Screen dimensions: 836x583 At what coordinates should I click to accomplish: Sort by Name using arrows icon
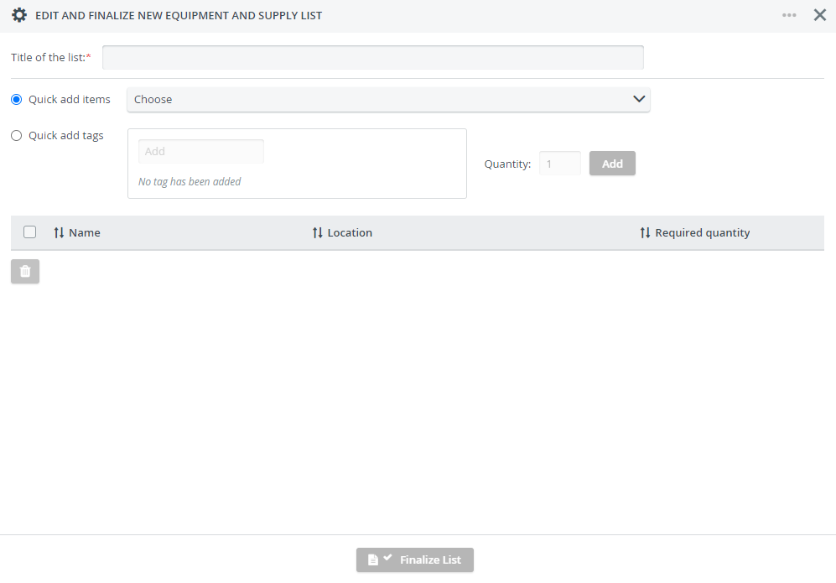[x=59, y=232]
